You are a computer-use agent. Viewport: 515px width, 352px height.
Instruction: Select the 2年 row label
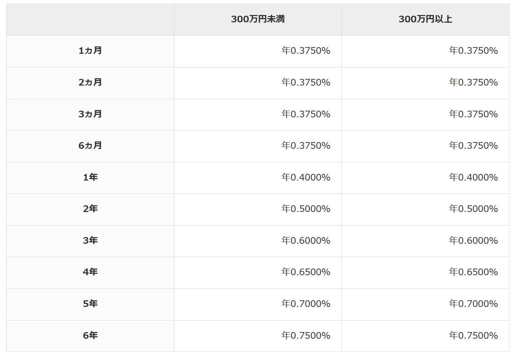coord(90,209)
